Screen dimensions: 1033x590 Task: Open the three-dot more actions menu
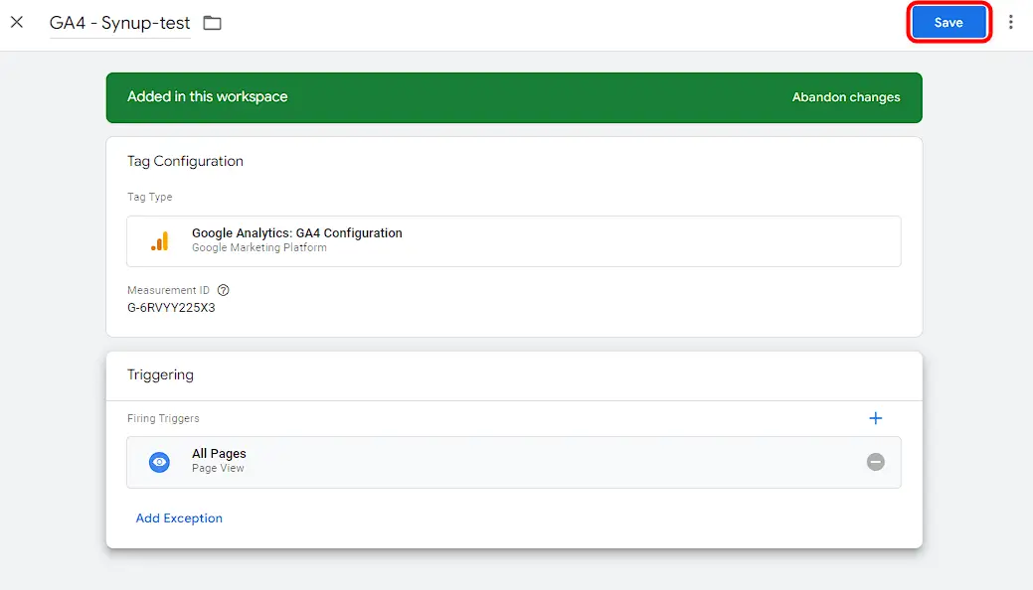[1010, 23]
